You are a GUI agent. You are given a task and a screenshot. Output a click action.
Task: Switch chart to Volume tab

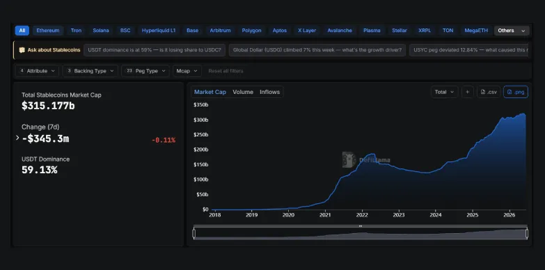pos(243,92)
